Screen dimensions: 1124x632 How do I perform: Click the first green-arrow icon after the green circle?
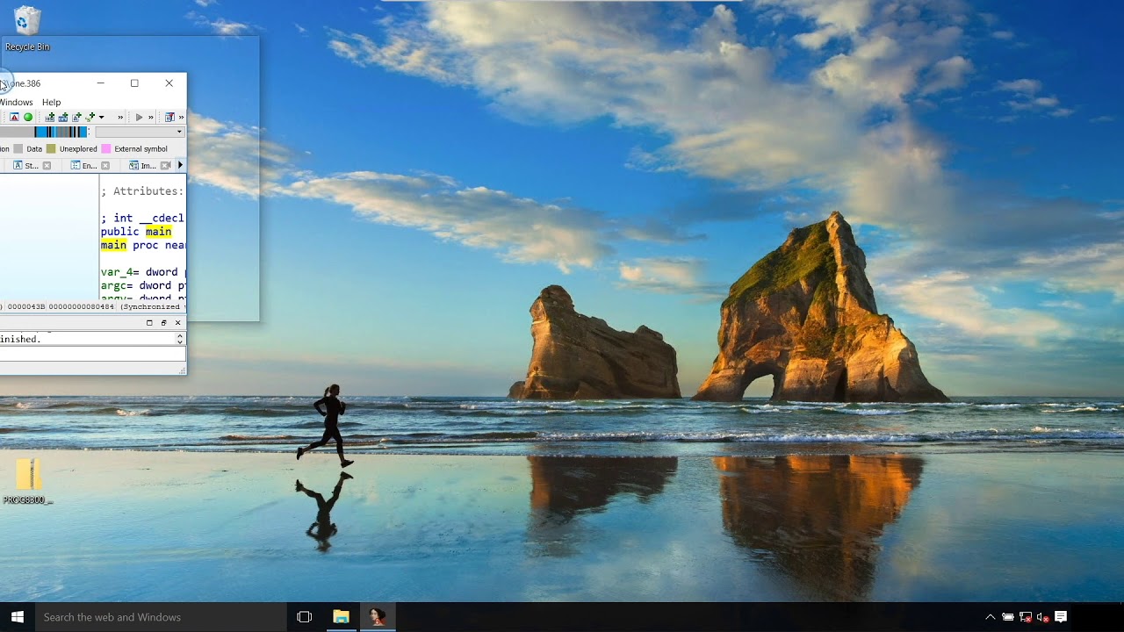click(x=50, y=117)
